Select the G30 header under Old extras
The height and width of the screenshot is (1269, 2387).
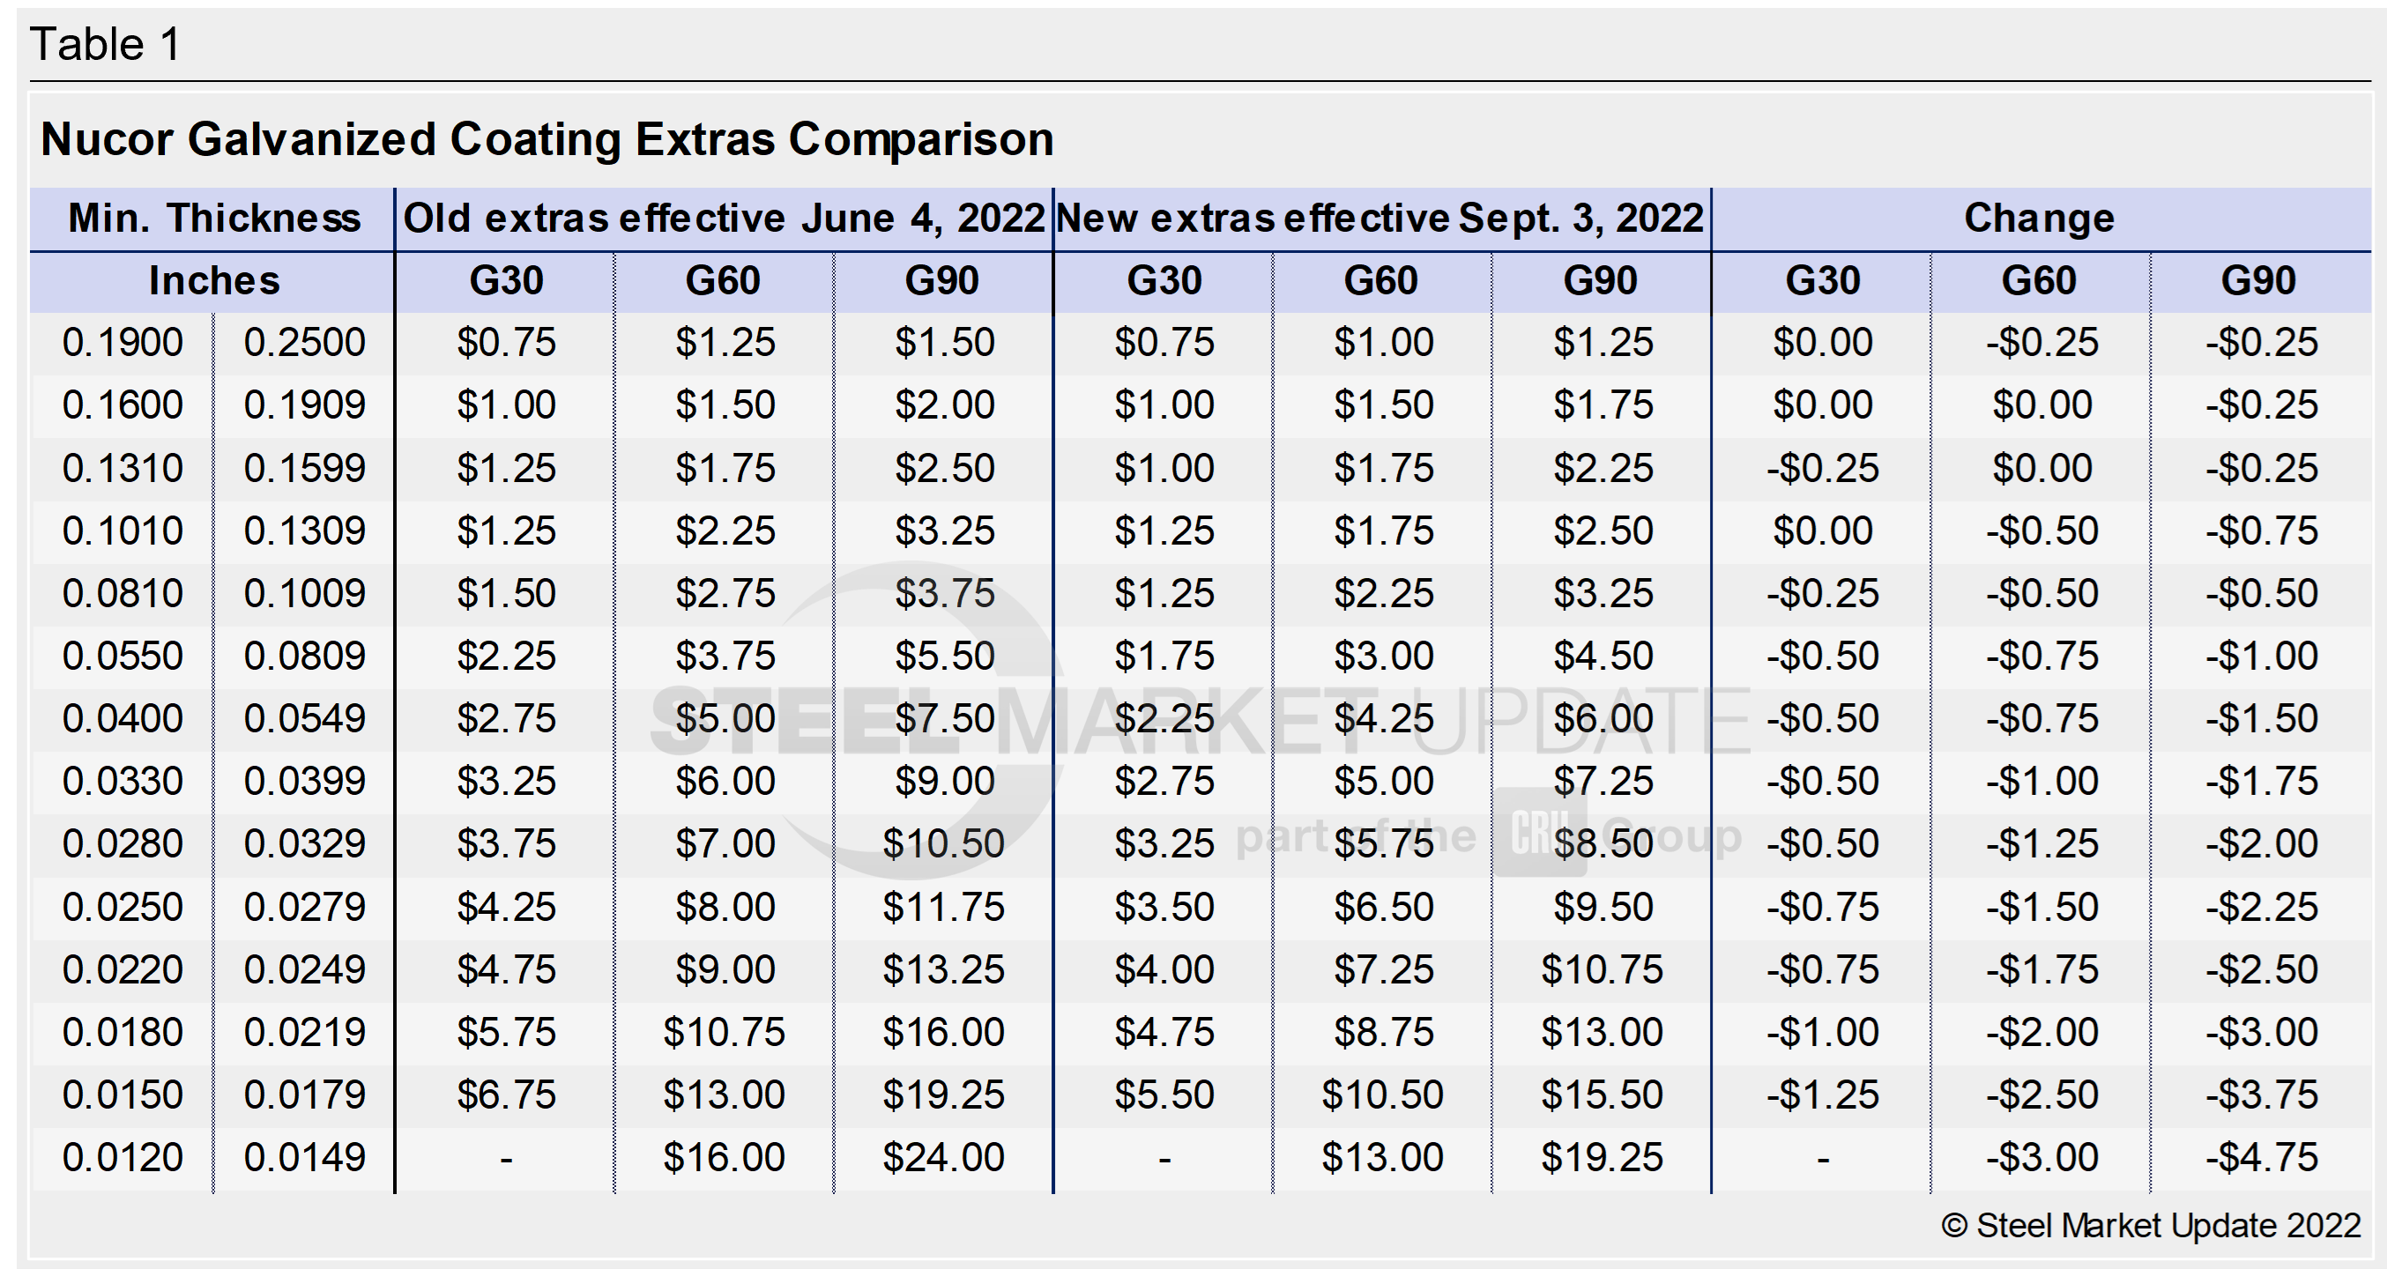point(506,280)
